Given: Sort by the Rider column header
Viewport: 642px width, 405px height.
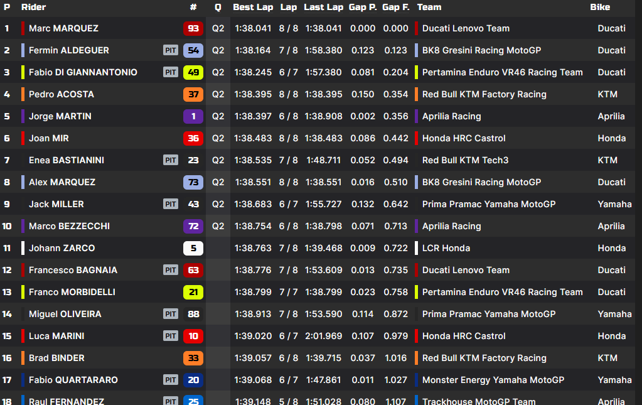Looking at the screenshot, I should (33, 7).
